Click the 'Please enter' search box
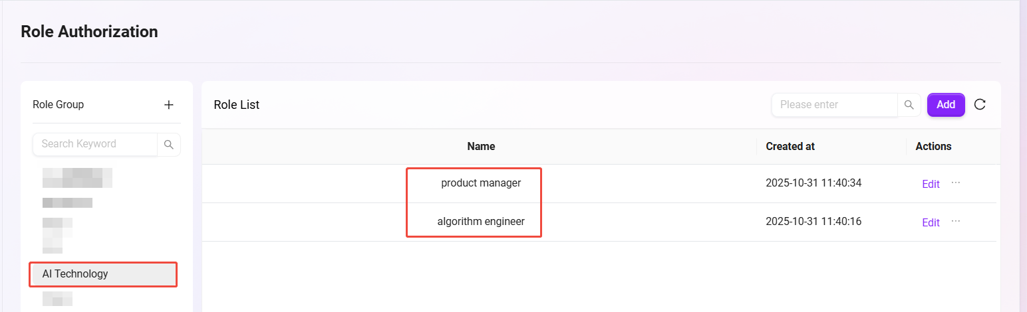Viewport: 1027px width, 312px height. (834, 105)
